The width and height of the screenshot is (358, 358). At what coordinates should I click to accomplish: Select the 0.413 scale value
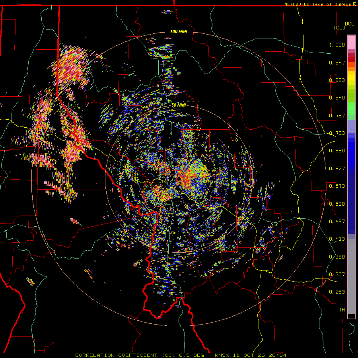337,239
